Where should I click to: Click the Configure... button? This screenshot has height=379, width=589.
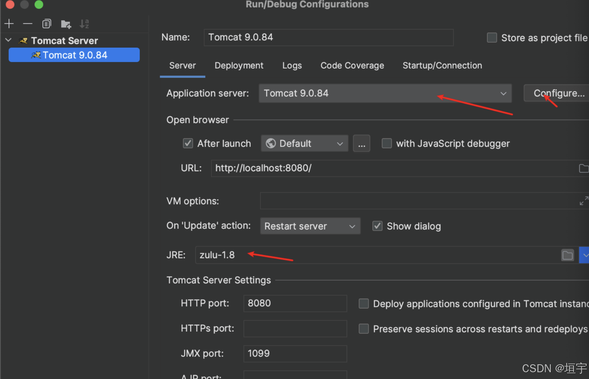[x=557, y=93]
